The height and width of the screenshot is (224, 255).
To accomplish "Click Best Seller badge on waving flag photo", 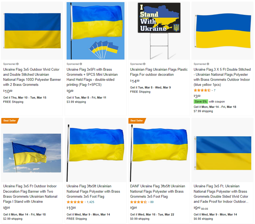I will [10, 121].
